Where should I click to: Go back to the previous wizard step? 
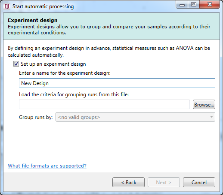pos(128,183)
